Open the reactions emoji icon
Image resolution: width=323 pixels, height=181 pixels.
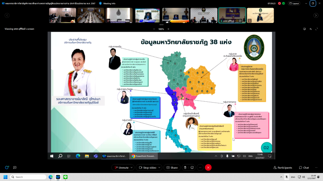coord(192,167)
